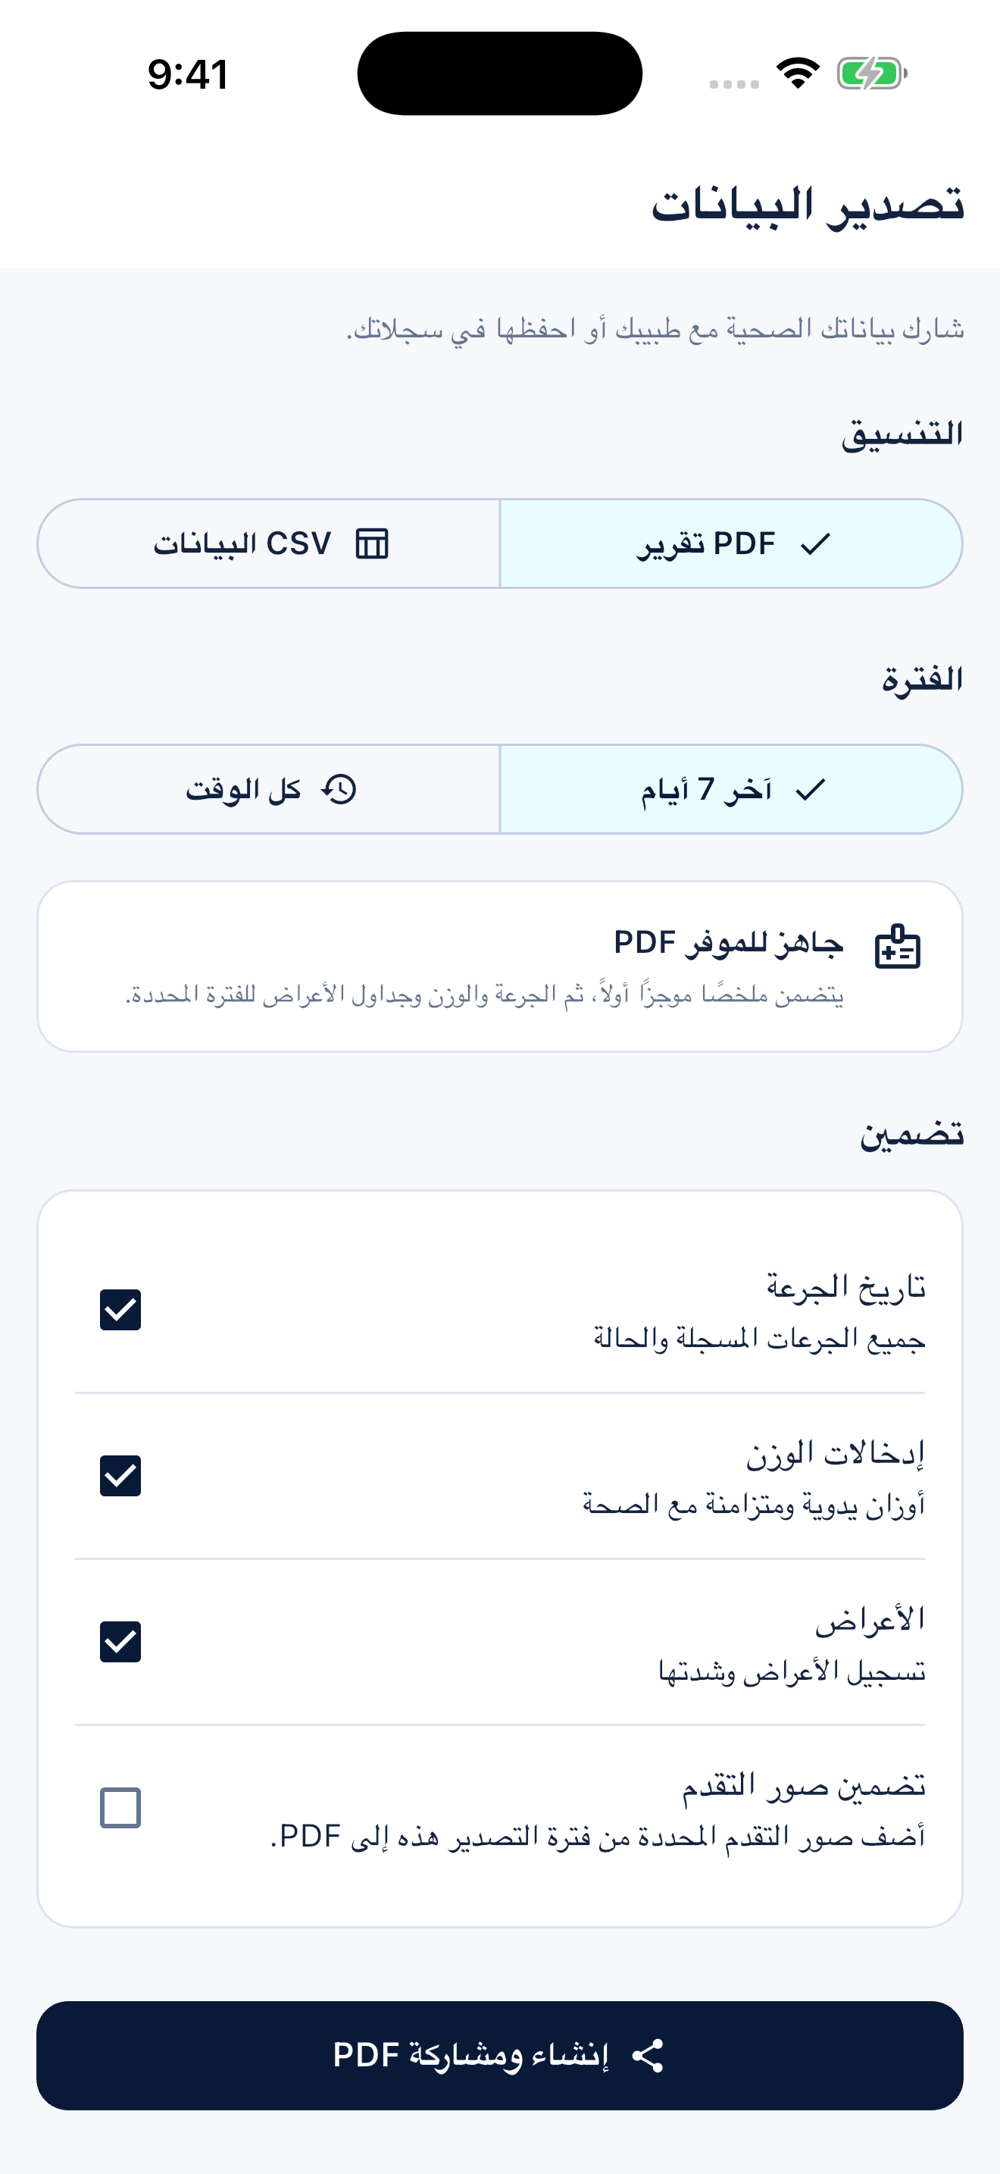Tap the تضمين صور التقدم row label
This screenshot has width=1000, height=2174.
pyautogui.click(x=804, y=1784)
